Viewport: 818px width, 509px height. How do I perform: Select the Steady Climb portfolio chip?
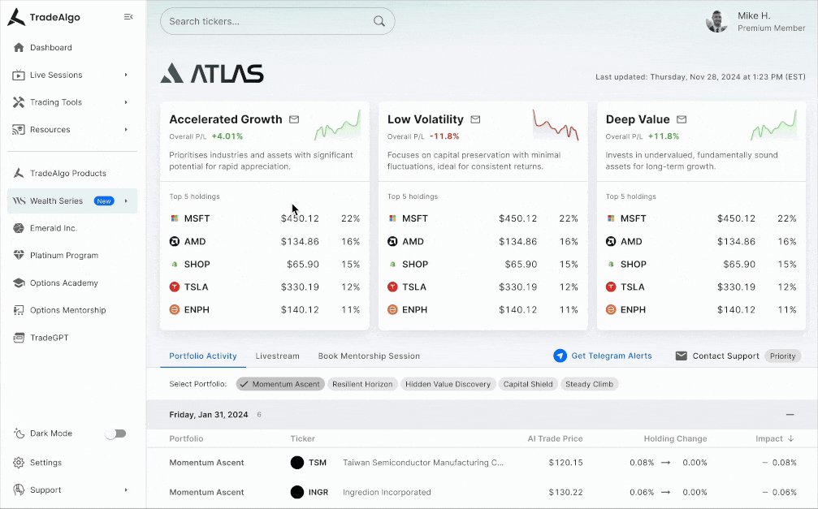click(590, 384)
